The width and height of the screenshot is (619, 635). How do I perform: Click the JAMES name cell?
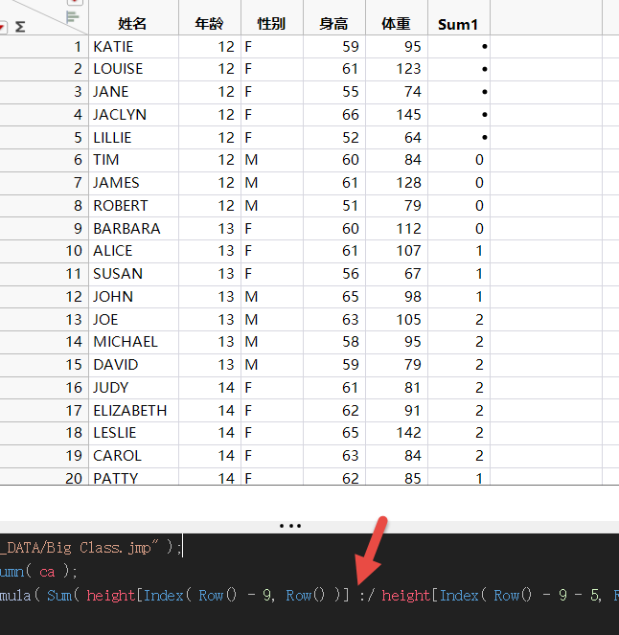[133, 183]
